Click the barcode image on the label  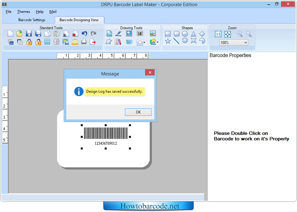[x=106, y=133]
